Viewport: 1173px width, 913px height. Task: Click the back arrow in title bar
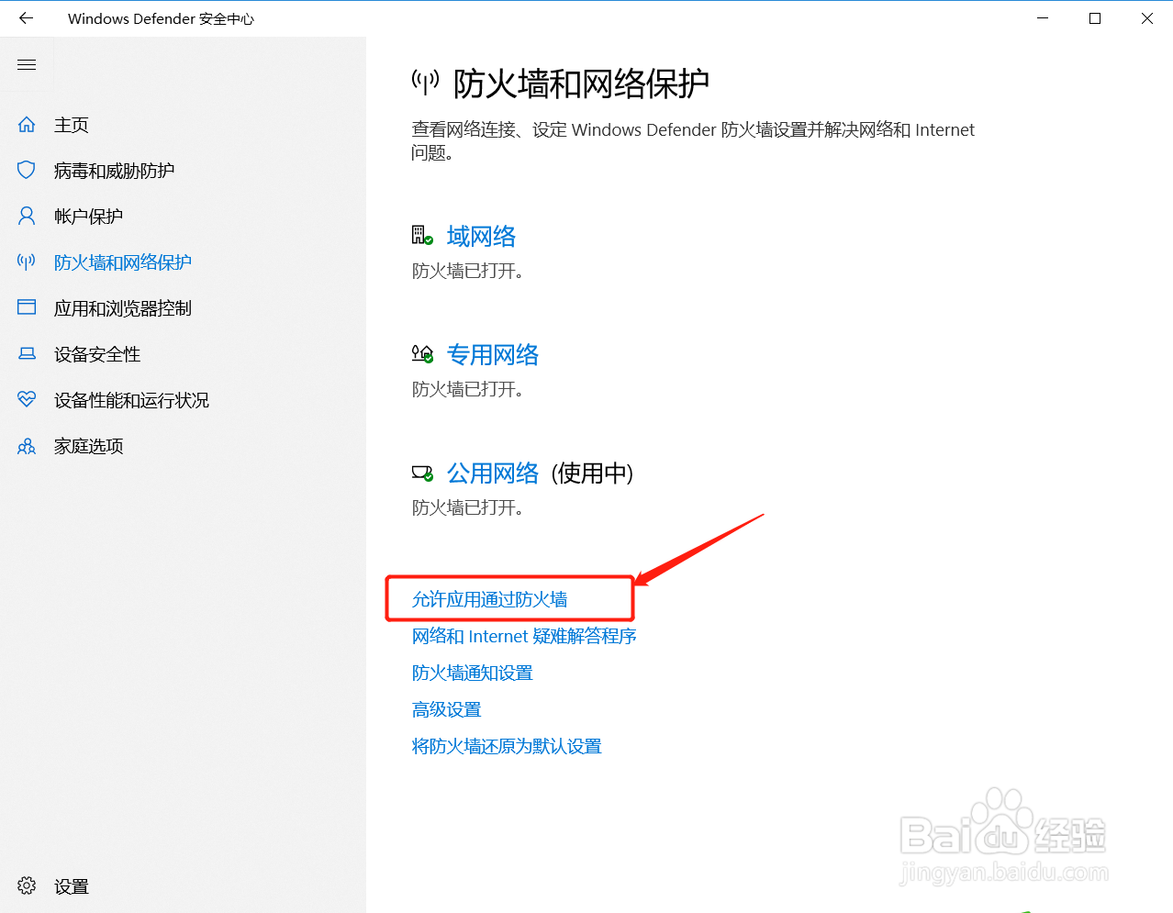click(26, 18)
